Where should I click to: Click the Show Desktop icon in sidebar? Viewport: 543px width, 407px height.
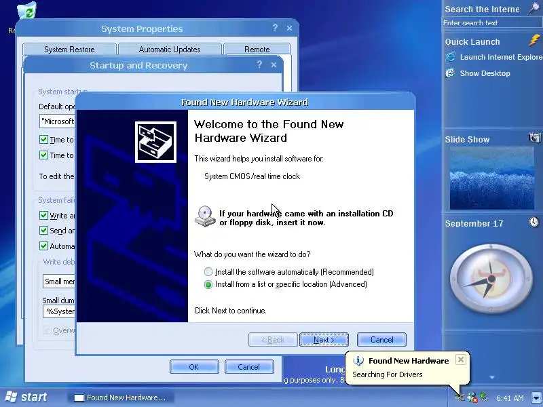coord(450,73)
